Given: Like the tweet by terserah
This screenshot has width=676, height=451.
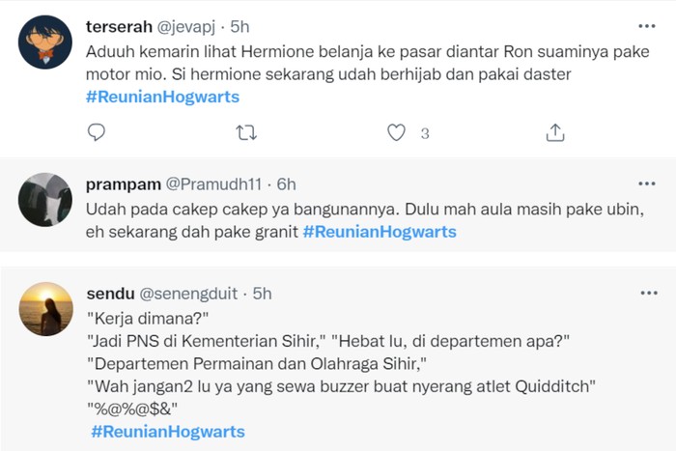Looking at the screenshot, I should point(396,132).
